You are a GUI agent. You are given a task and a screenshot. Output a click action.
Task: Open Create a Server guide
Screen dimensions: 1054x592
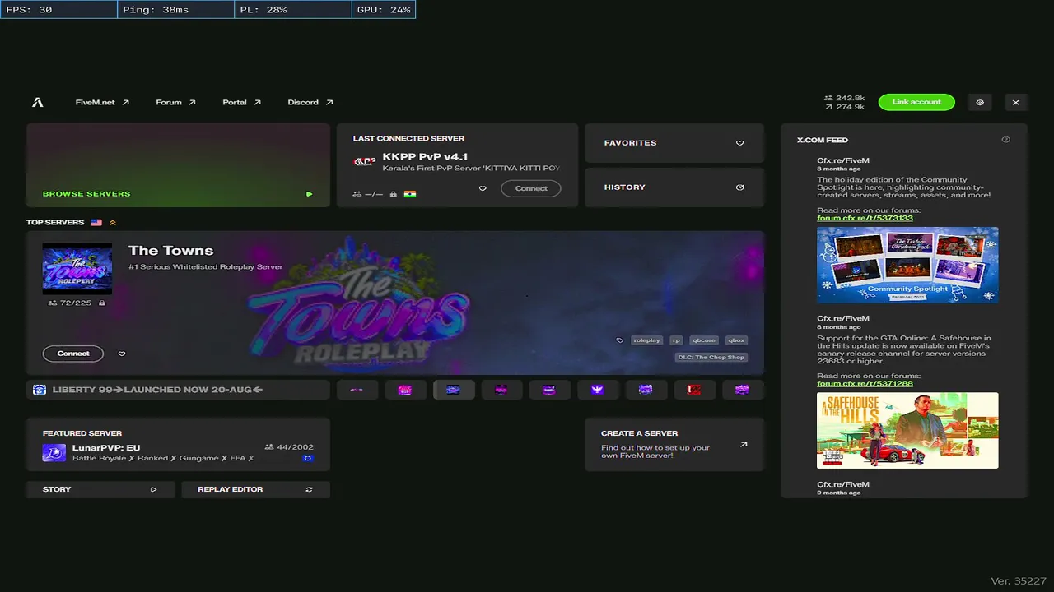click(674, 445)
